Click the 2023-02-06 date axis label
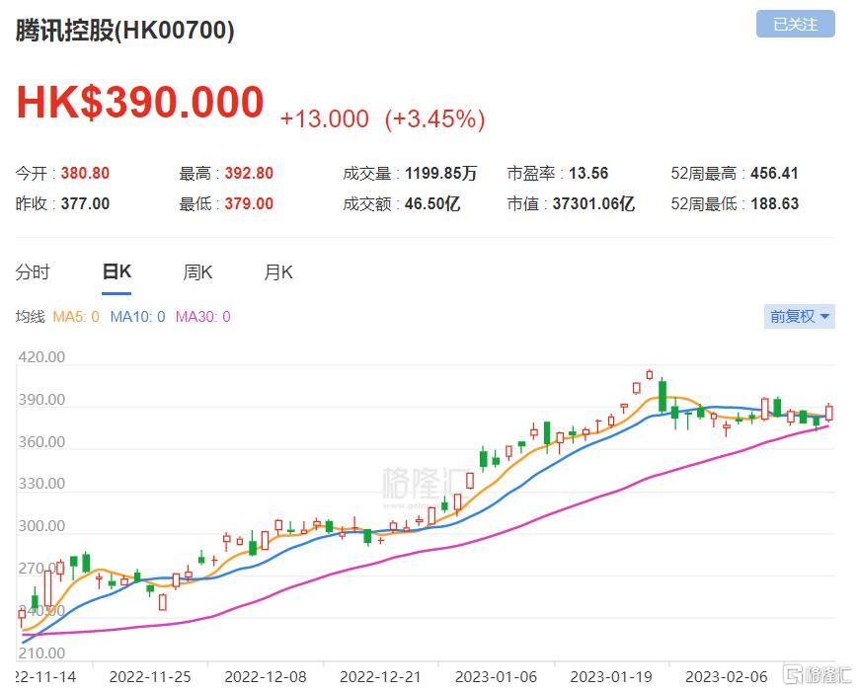The height and width of the screenshot is (691, 858). click(726, 677)
